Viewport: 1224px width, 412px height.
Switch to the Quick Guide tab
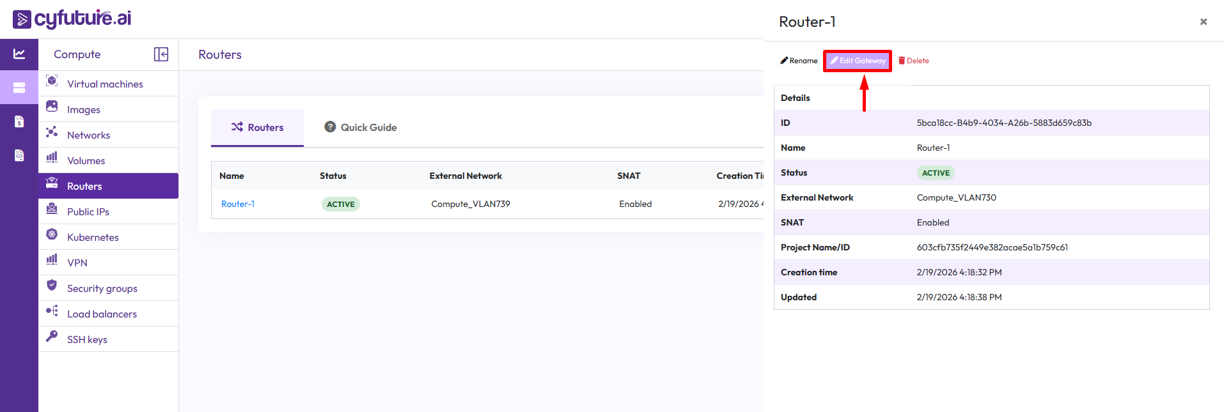(361, 128)
